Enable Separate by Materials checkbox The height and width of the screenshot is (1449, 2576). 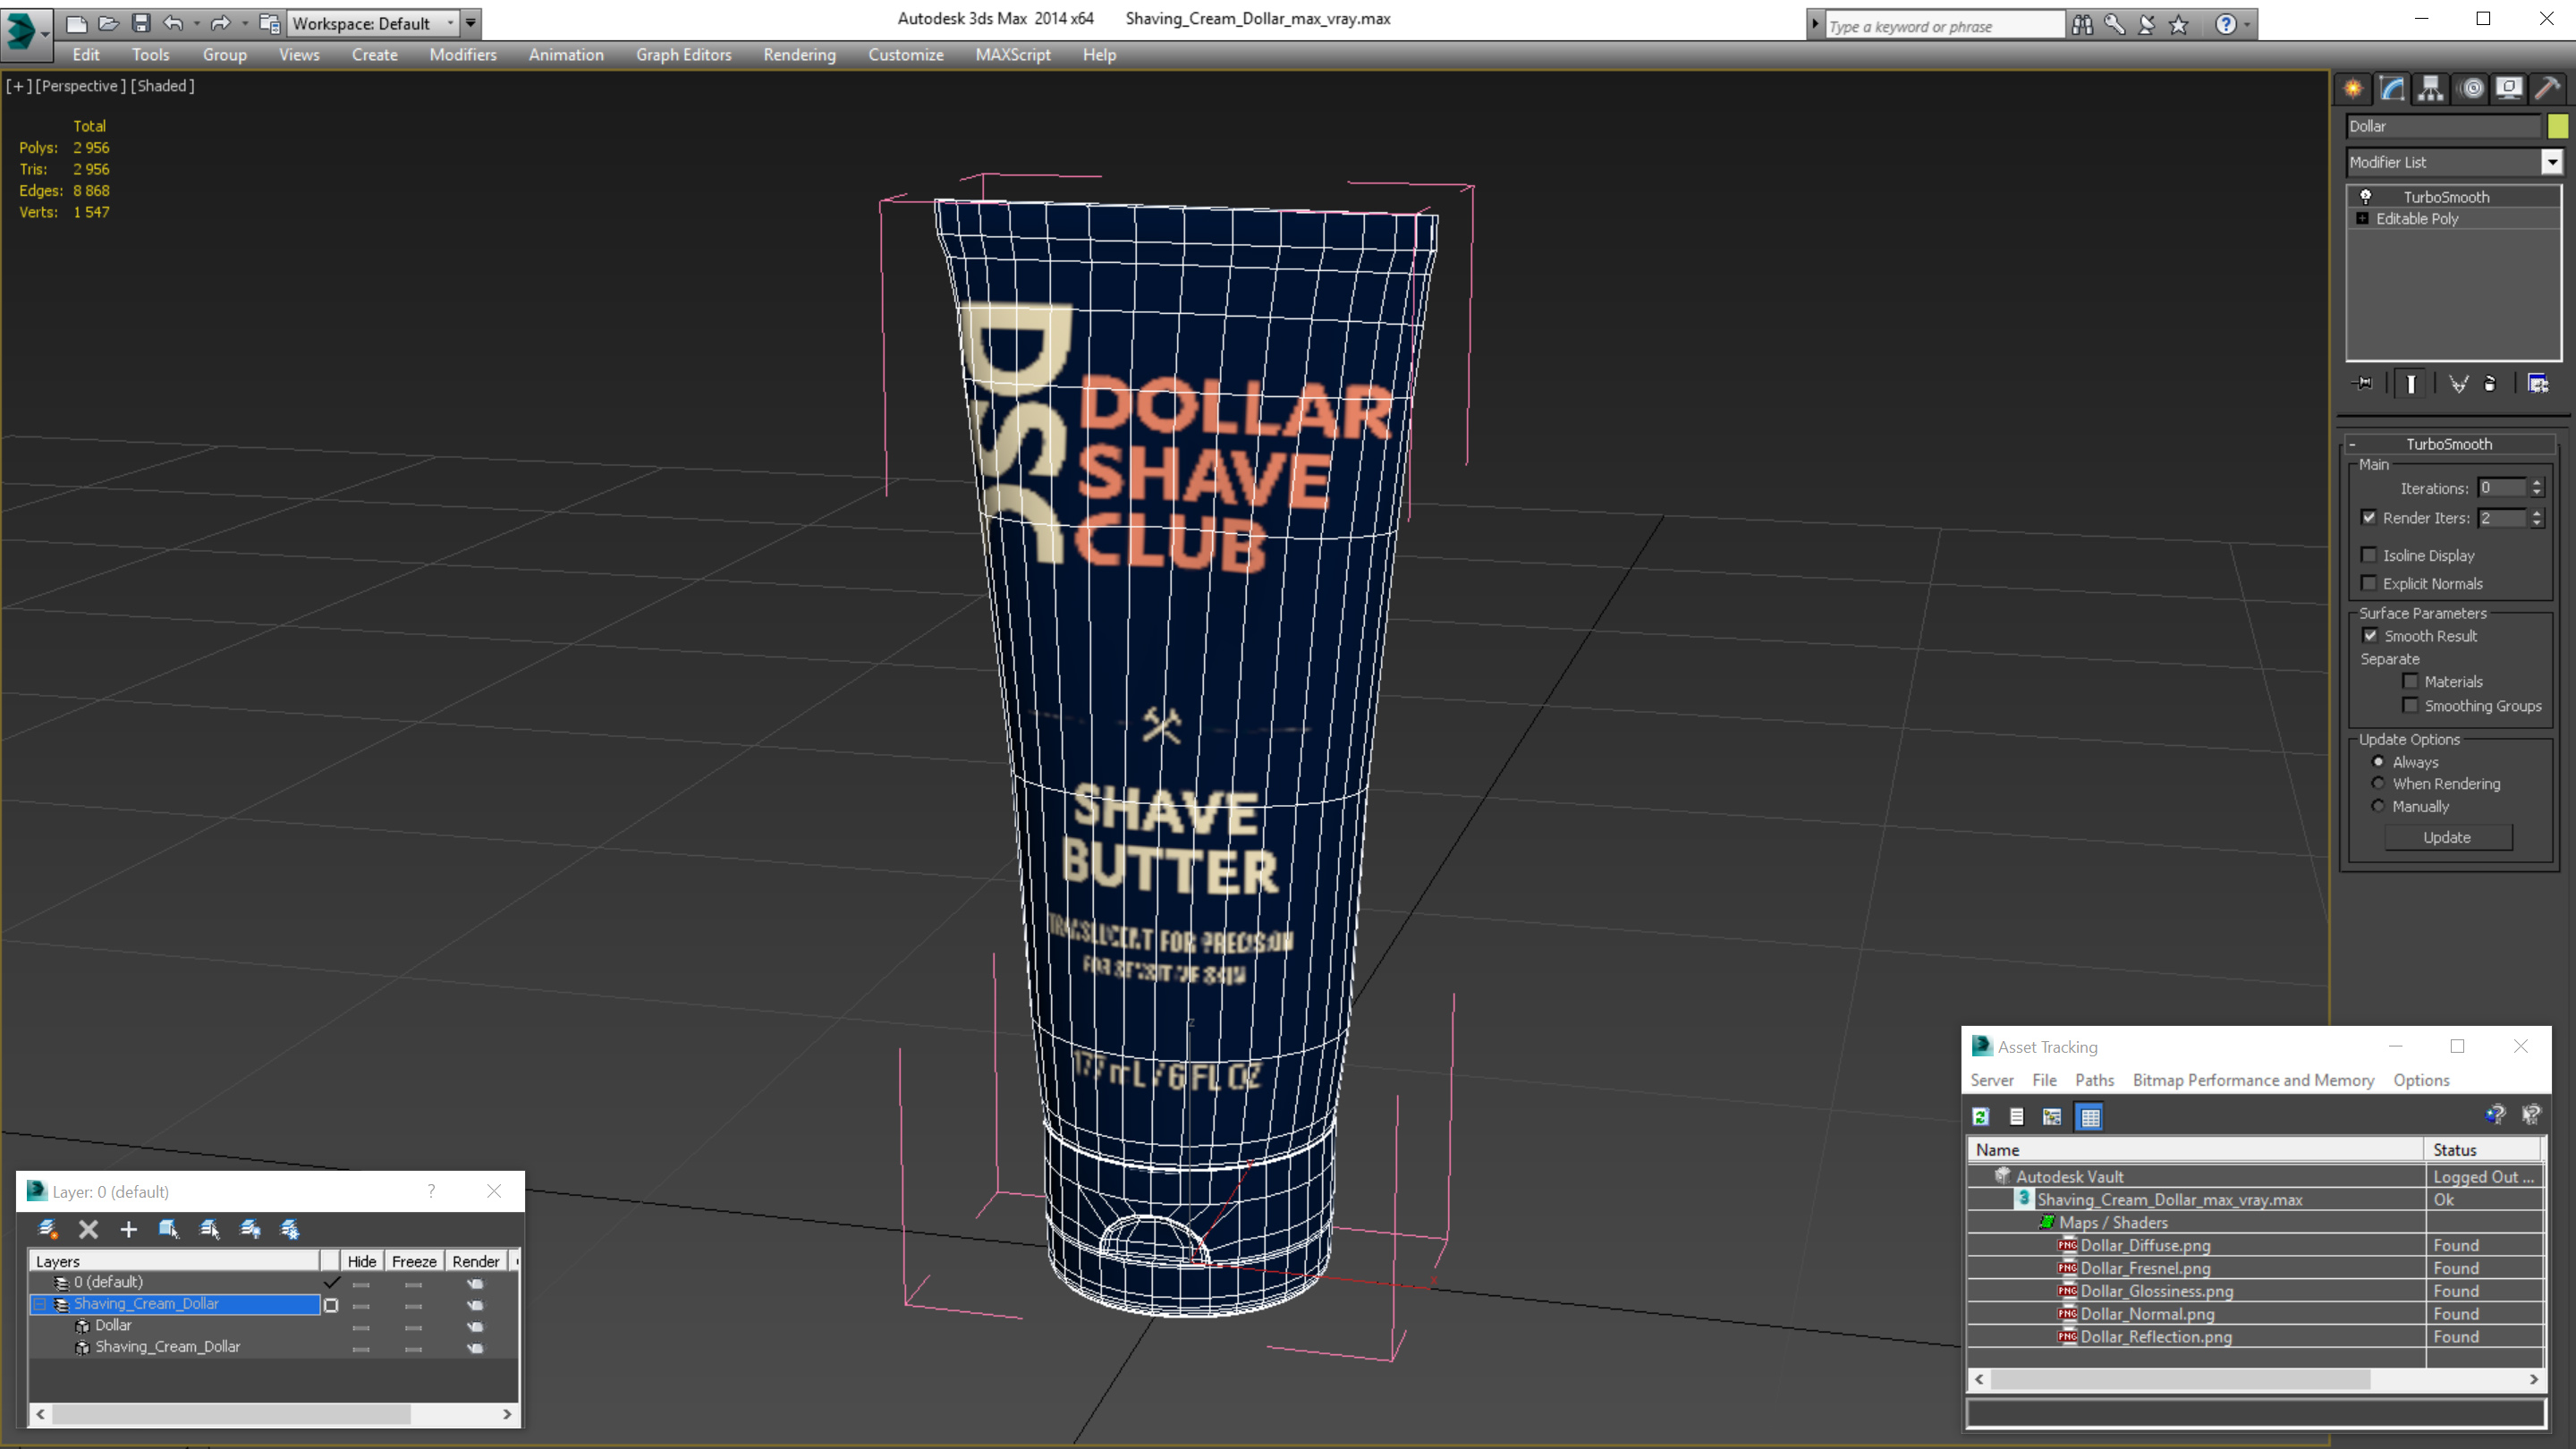click(x=2411, y=682)
